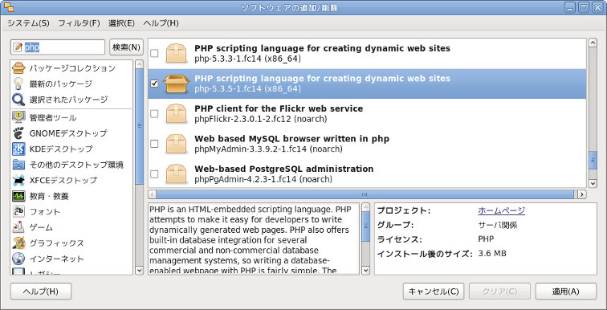
Task: Click package list horizontal scroll left arrow
Action: 152,194
